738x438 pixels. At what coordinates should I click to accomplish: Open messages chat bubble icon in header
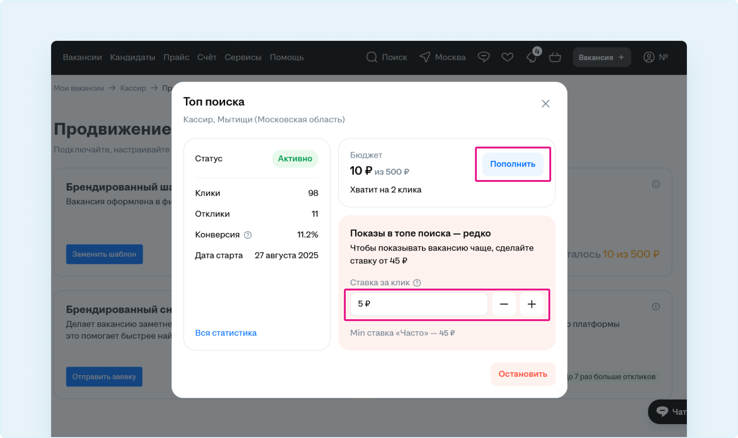tap(484, 57)
